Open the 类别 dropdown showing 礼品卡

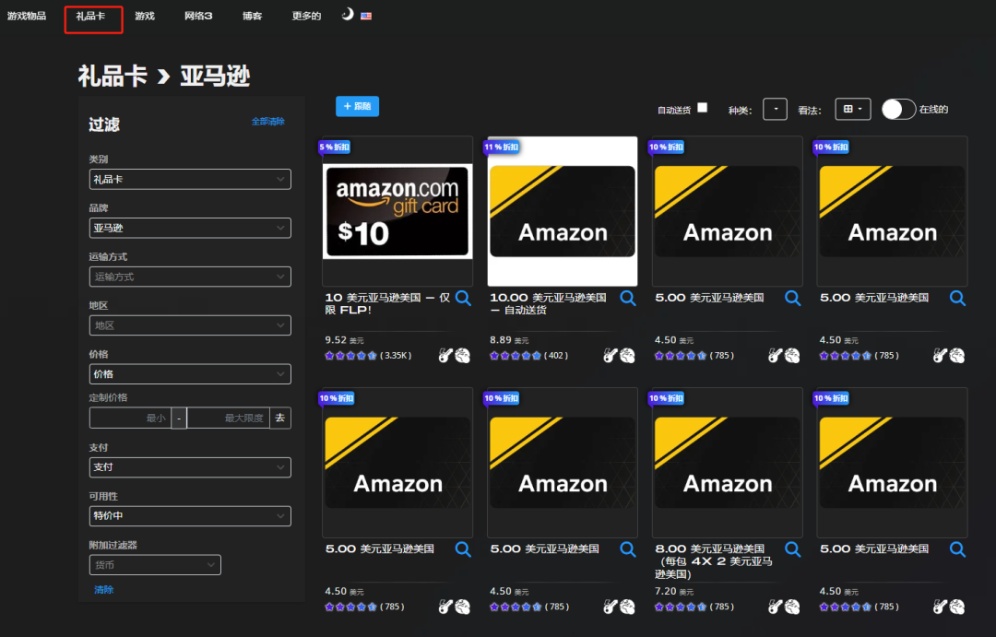coord(190,179)
